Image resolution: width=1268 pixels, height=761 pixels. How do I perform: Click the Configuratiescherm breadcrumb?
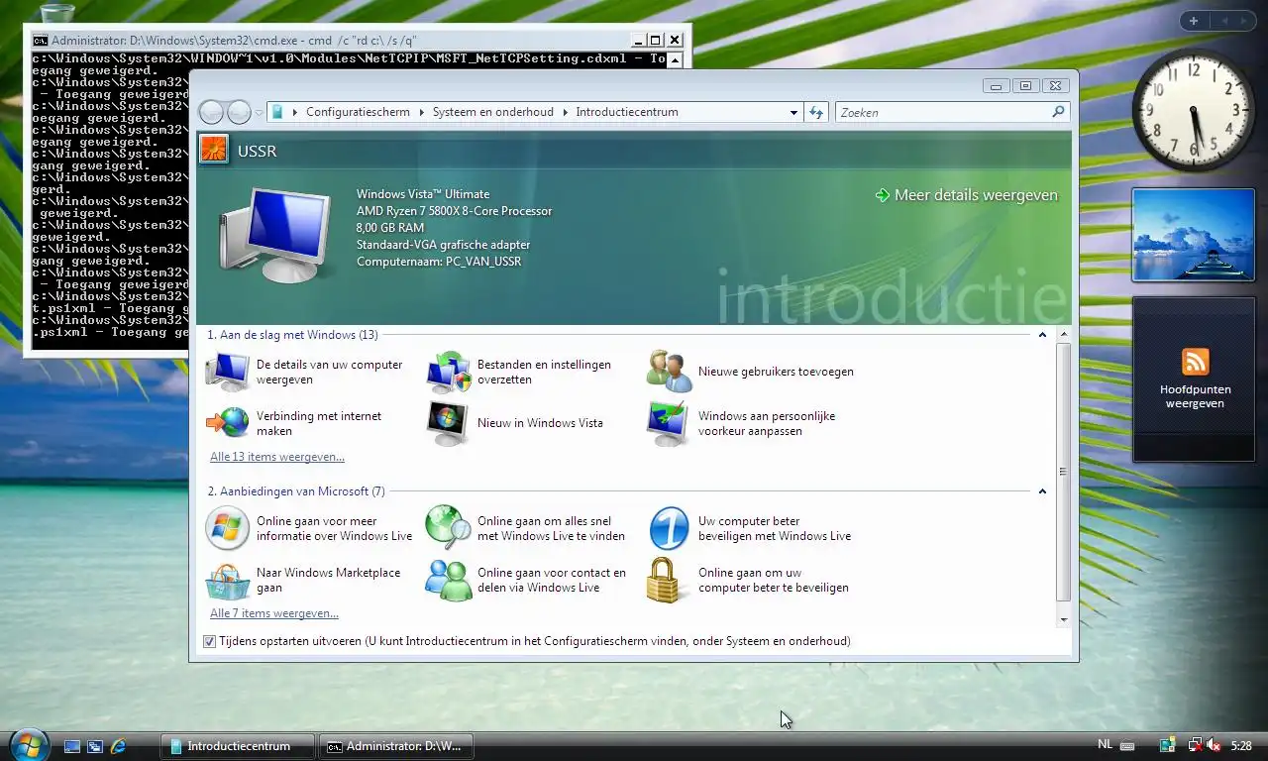(358, 112)
